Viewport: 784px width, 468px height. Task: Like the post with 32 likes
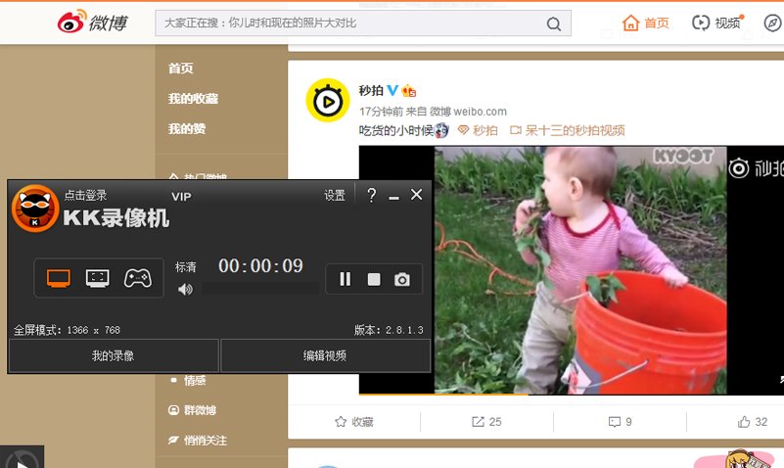point(753,422)
